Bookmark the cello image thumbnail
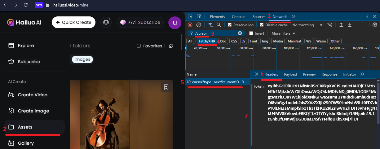 [166, 87]
